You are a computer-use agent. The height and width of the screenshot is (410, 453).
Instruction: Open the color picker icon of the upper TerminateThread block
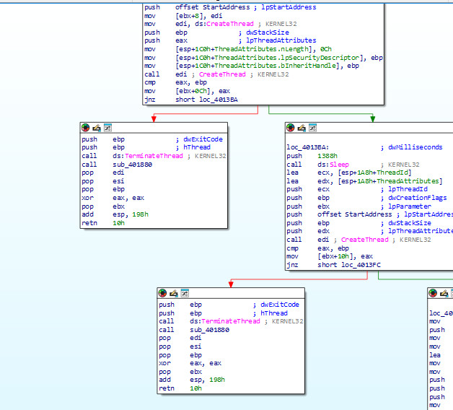(86, 128)
